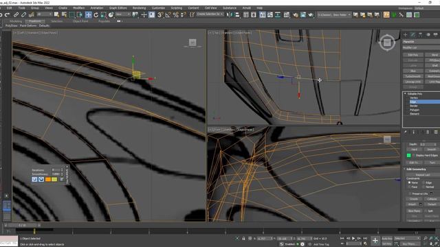Open the Edit menu
This screenshot has height=247, width=440.
(9, 8)
